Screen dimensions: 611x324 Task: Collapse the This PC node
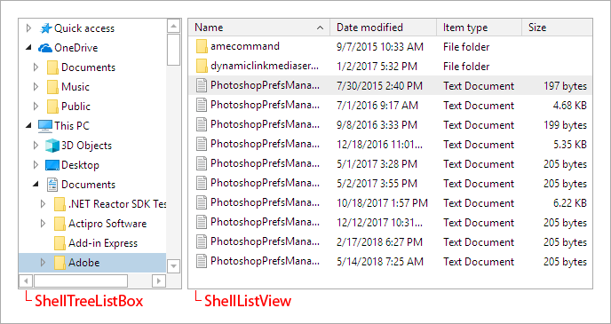(x=28, y=126)
